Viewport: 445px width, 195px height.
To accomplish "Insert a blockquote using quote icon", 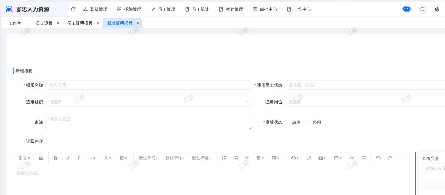I will [41, 158].
